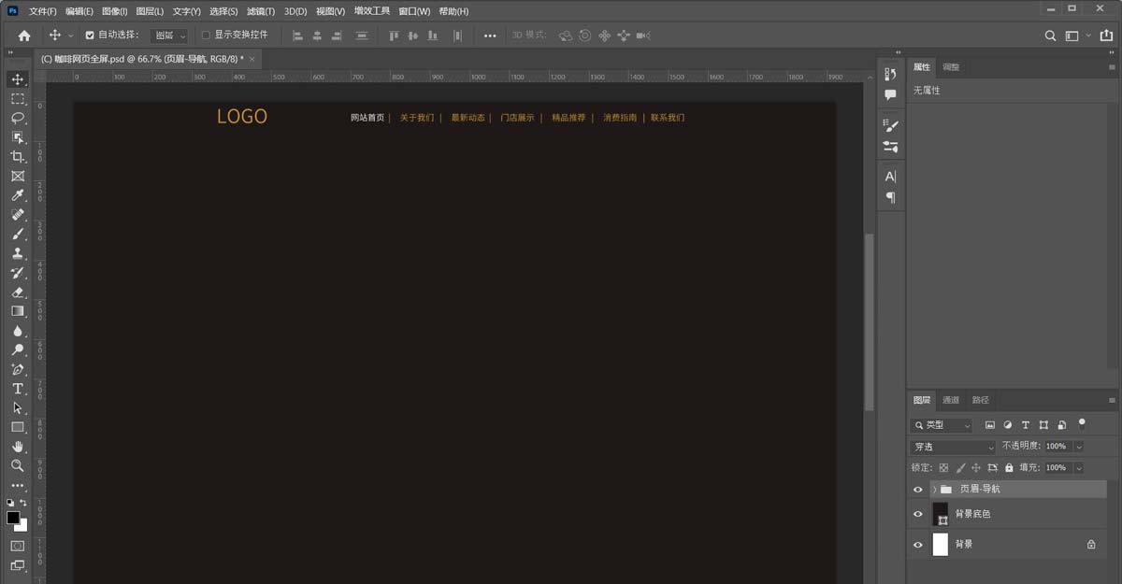Image resolution: width=1122 pixels, height=584 pixels.
Task: Hide the 背景底色 layer
Action: [x=918, y=514]
